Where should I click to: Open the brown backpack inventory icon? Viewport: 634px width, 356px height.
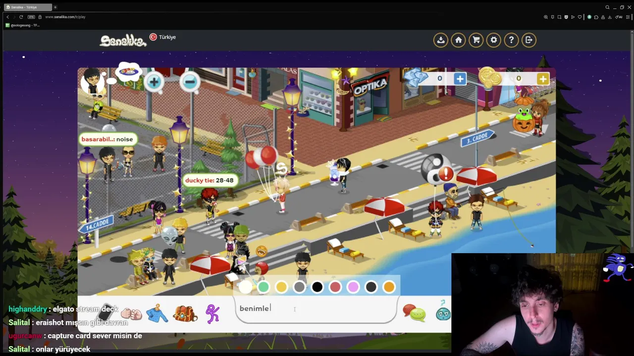[185, 313]
